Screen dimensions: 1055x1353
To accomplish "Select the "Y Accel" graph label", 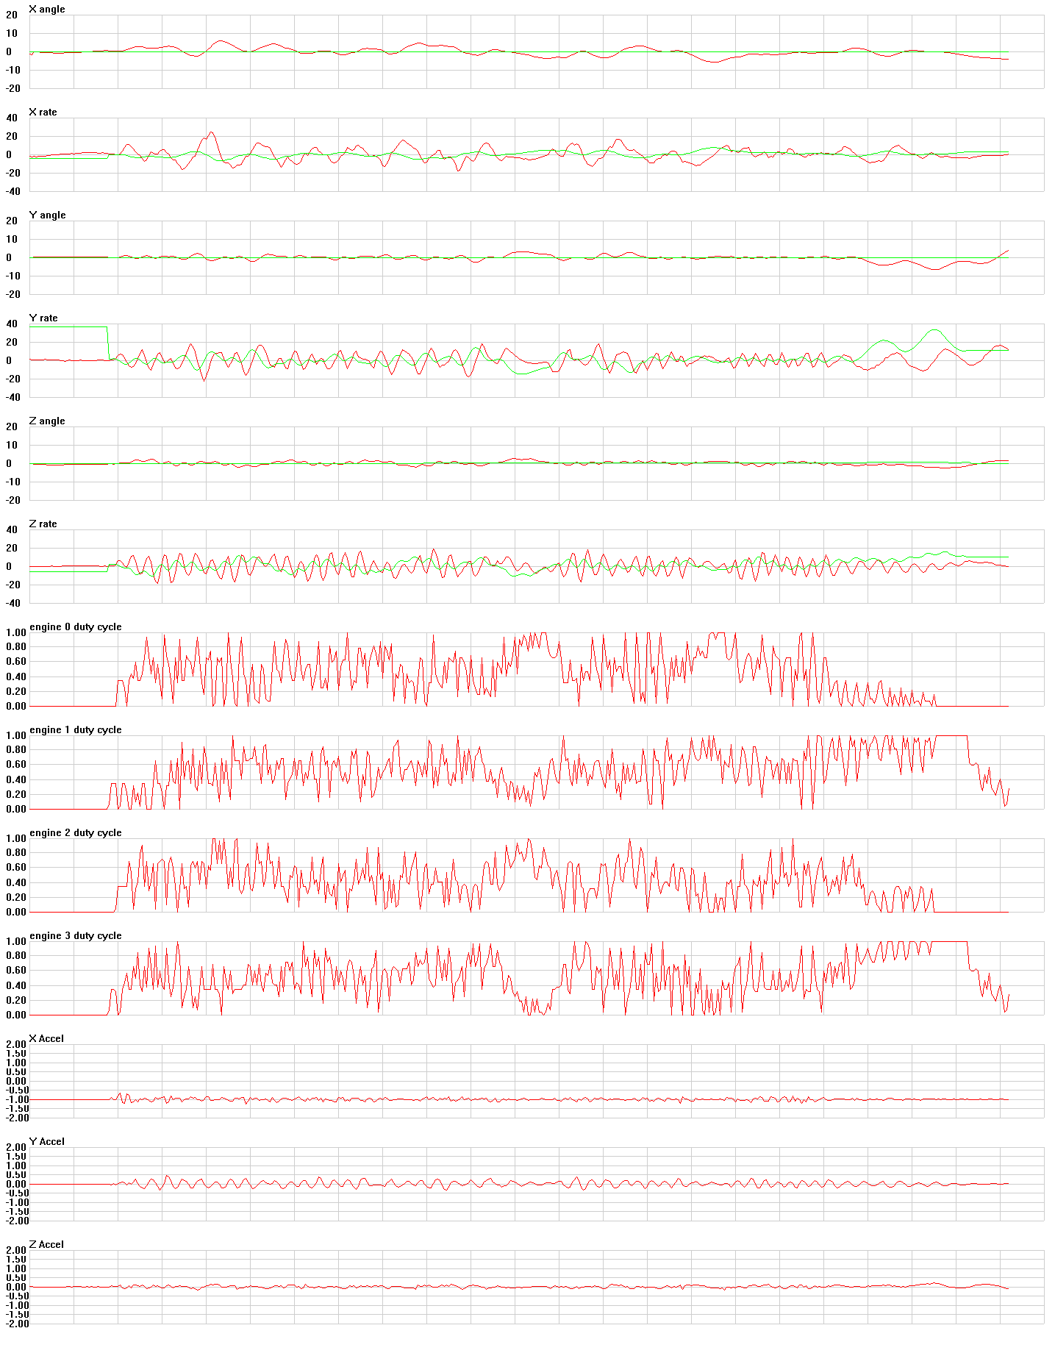I will 46,1142.
